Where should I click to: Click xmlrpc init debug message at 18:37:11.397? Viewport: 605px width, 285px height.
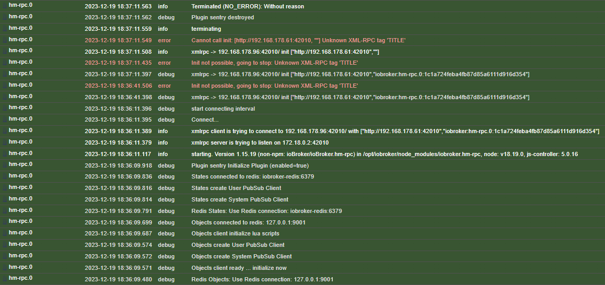[360, 74]
